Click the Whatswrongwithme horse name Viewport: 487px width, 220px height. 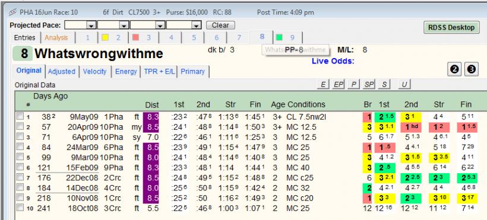coord(99,54)
